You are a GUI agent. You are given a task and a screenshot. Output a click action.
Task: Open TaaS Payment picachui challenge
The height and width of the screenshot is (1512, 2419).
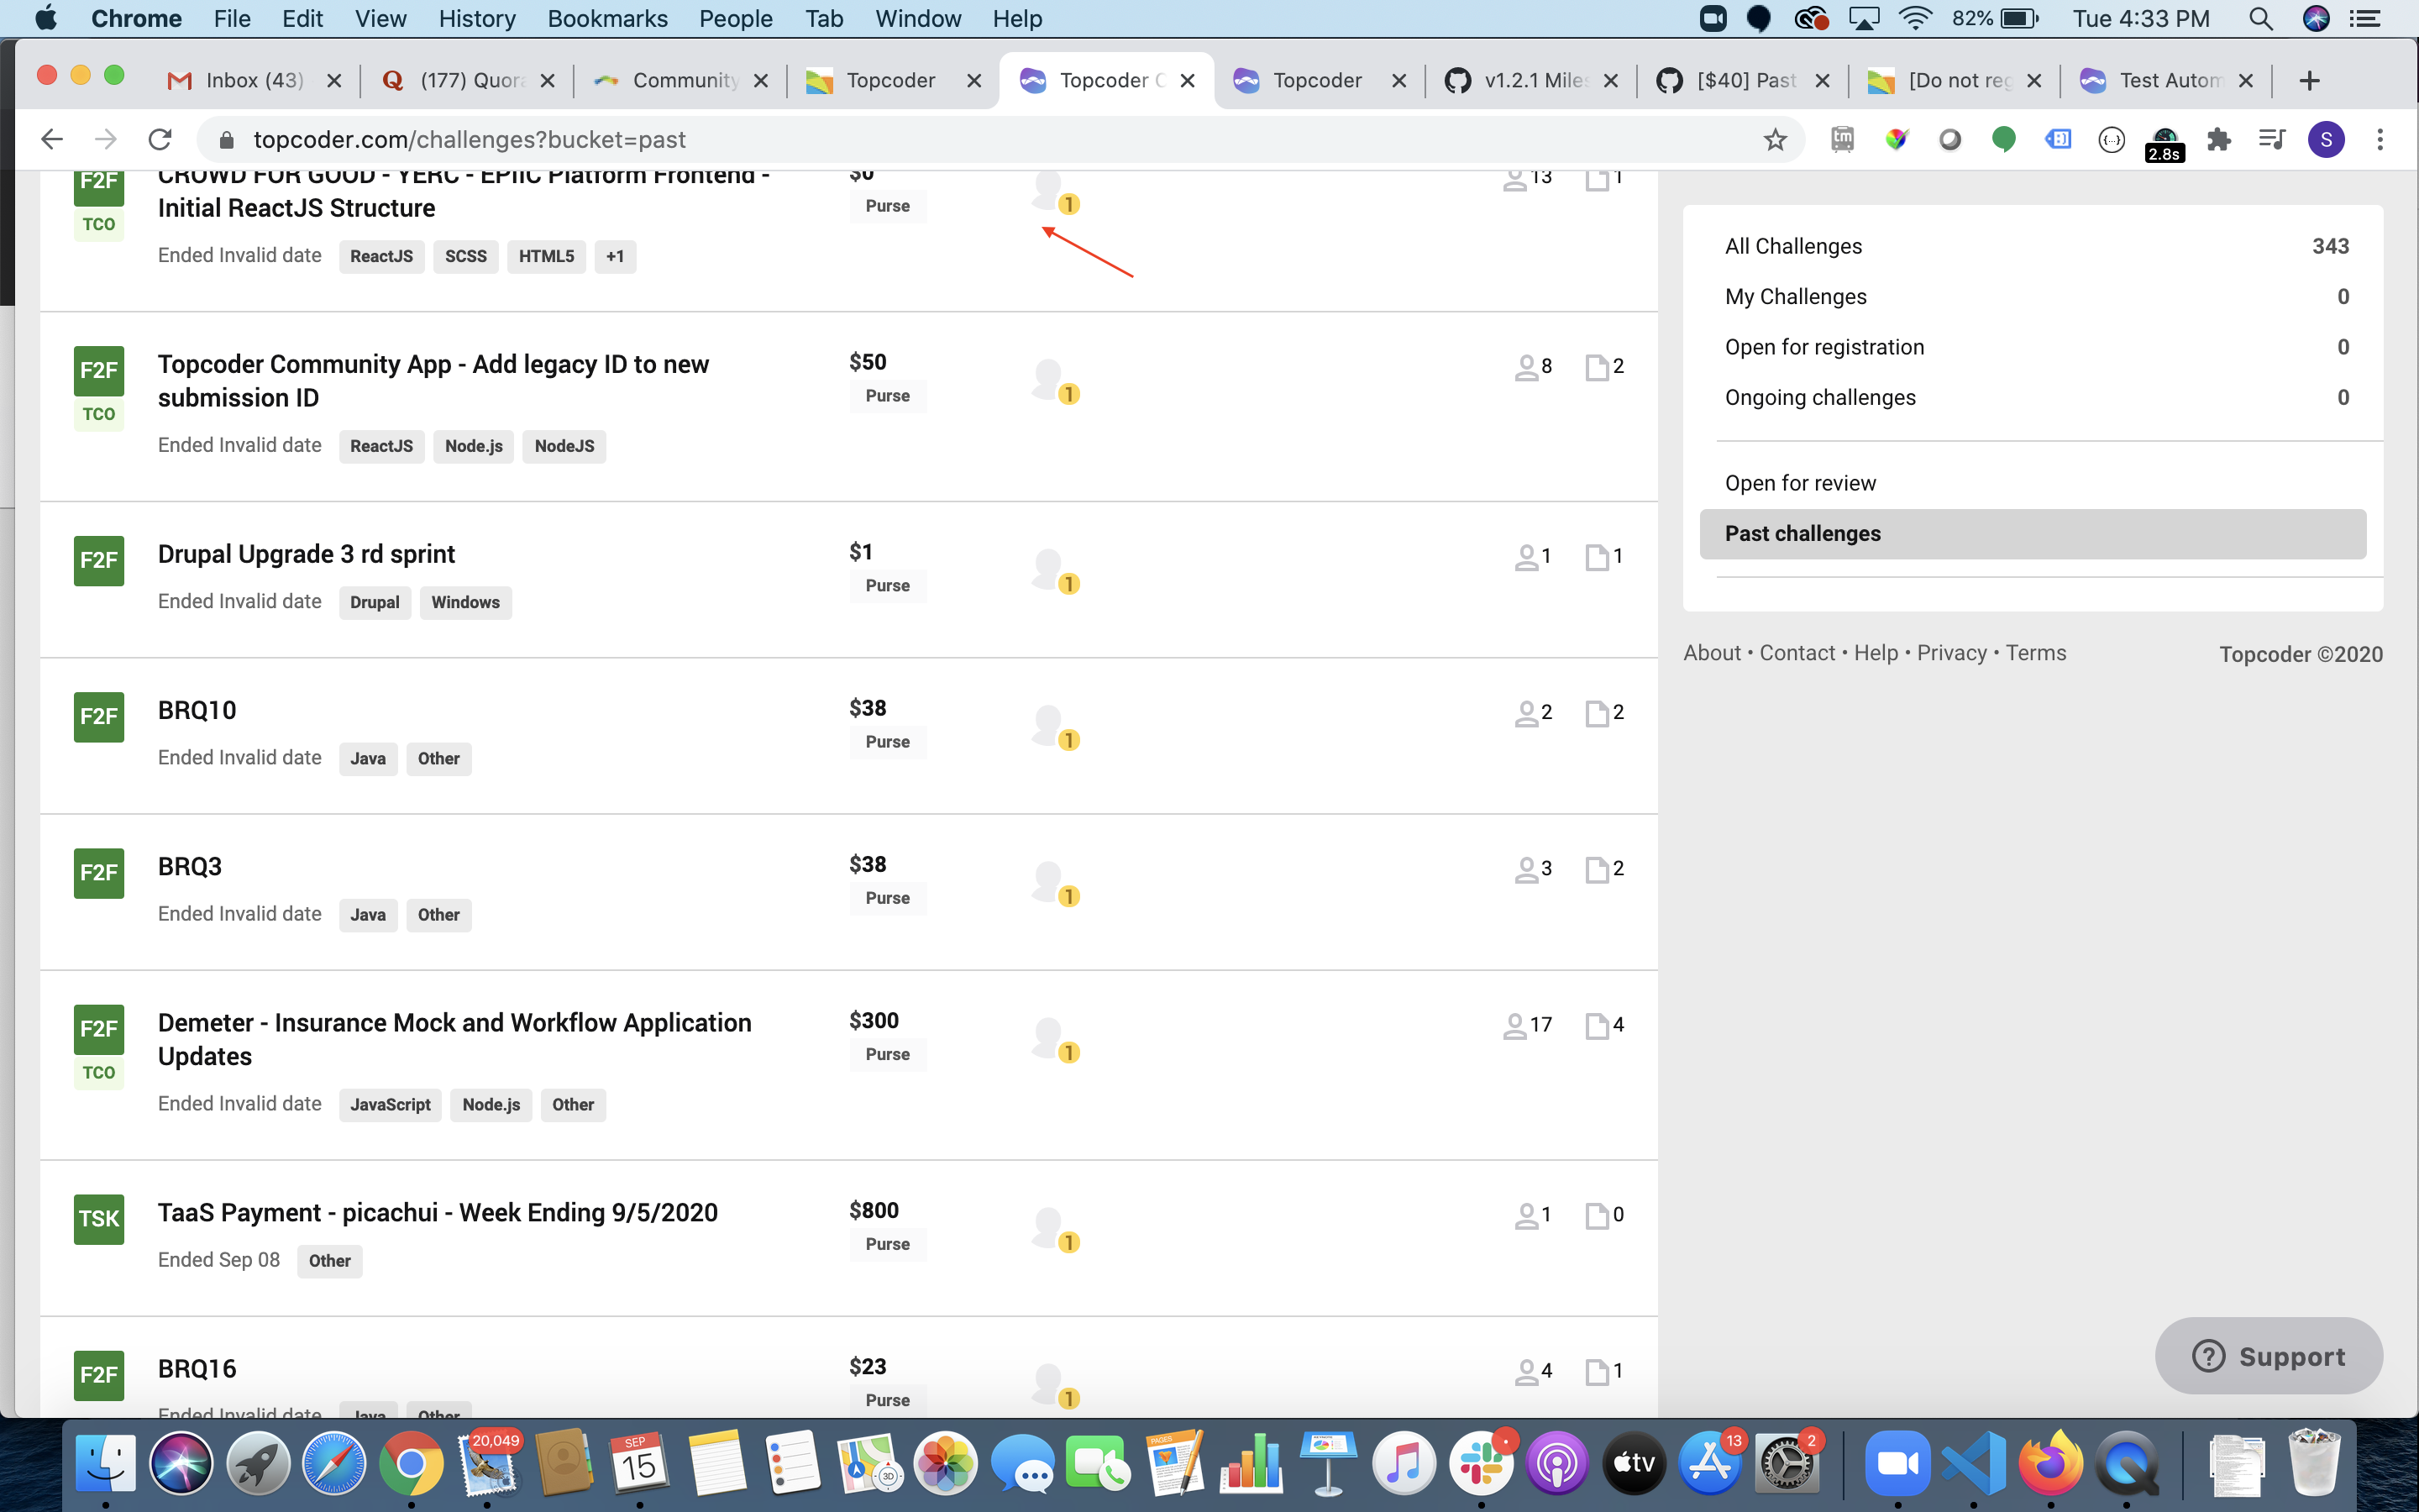[438, 1213]
